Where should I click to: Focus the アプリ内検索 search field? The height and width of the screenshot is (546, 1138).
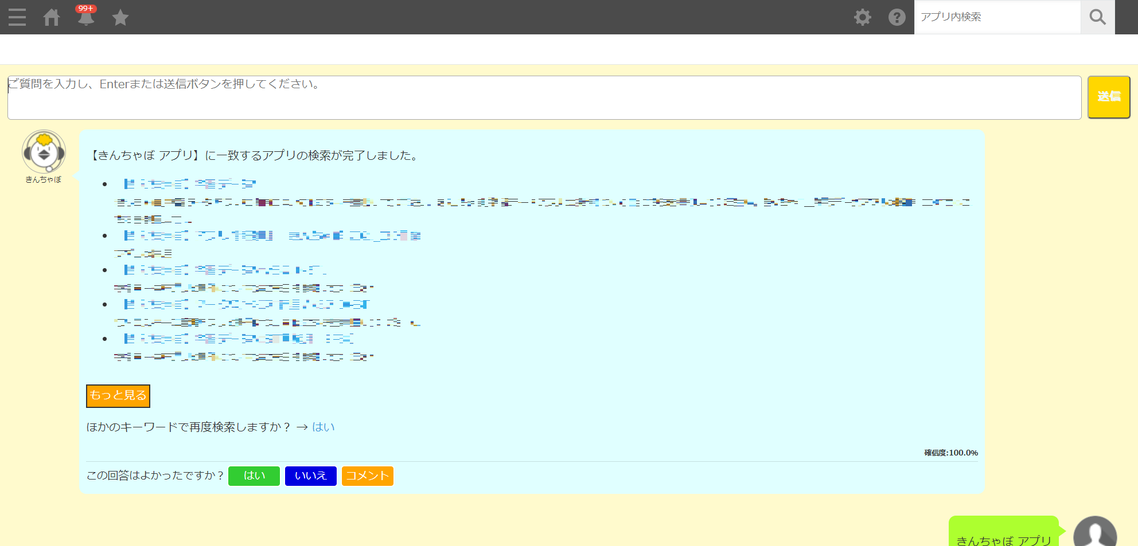[997, 17]
